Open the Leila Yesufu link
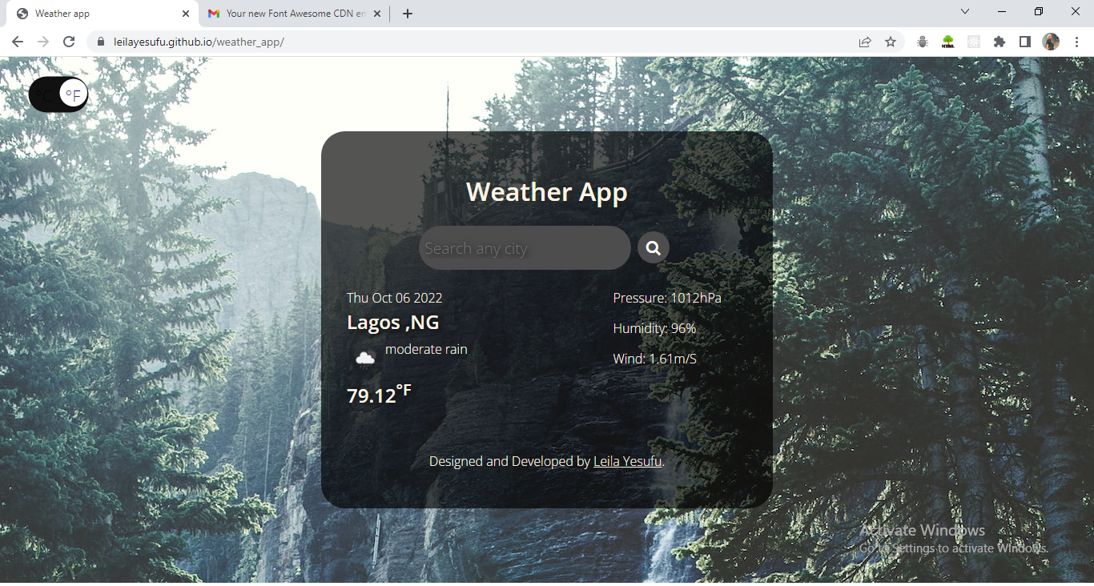The image size is (1094, 586). [x=627, y=461]
